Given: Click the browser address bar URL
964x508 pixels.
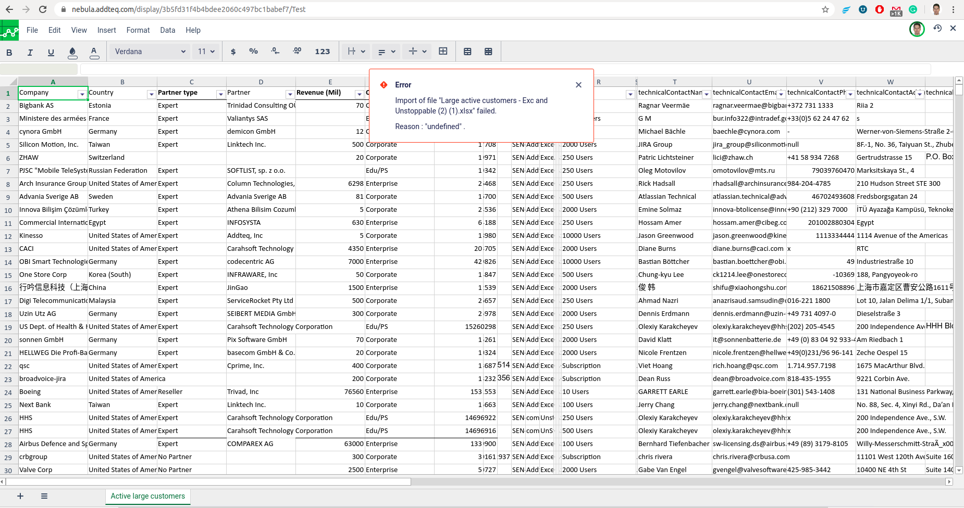Looking at the screenshot, I should tap(189, 9).
